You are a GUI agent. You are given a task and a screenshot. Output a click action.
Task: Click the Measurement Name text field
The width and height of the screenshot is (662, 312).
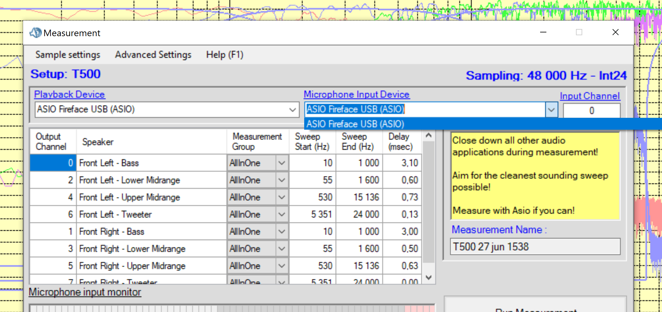535,247
